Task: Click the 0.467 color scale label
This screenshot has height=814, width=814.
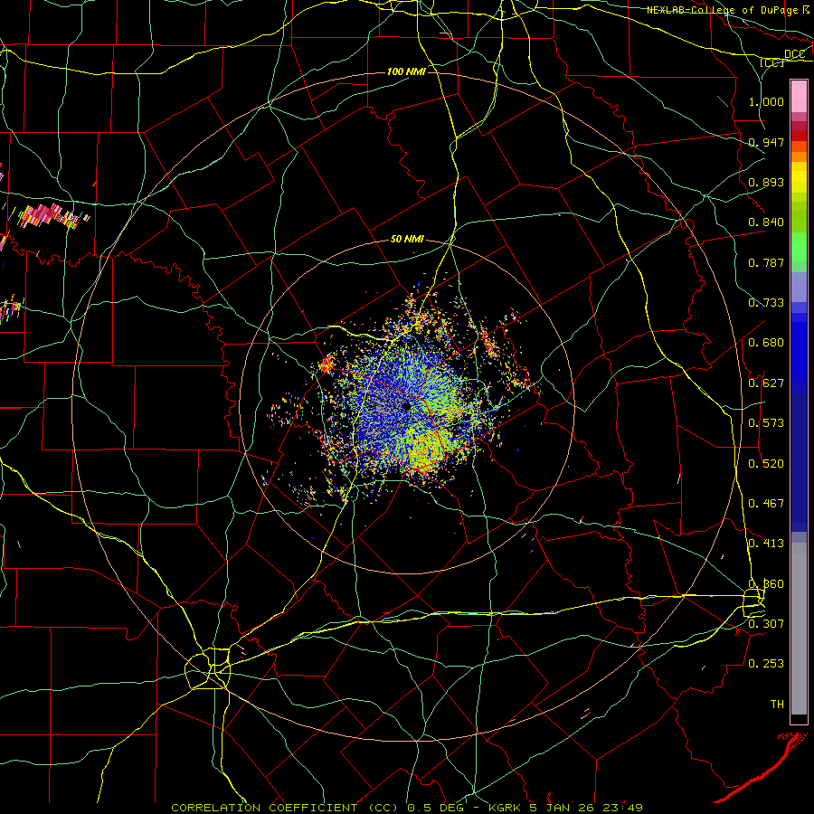Action: click(x=766, y=504)
